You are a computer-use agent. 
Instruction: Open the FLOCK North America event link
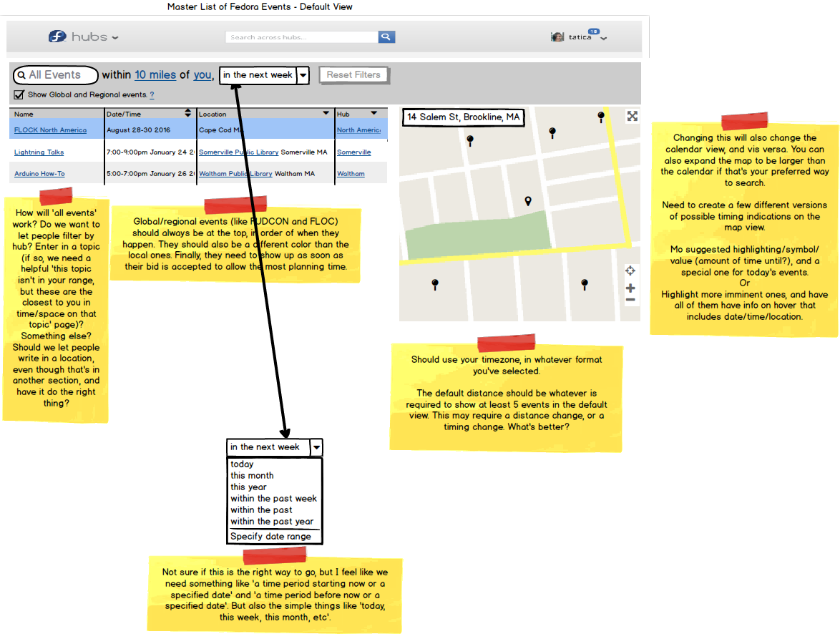pos(50,130)
